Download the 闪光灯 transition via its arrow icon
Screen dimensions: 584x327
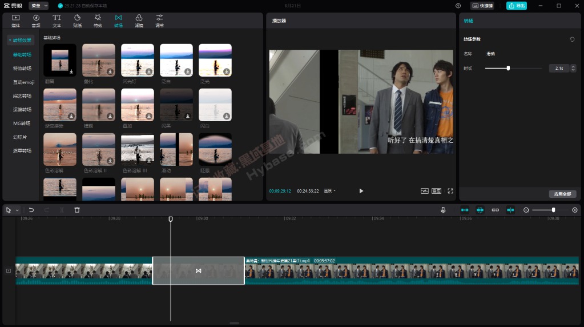click(148, 71)
